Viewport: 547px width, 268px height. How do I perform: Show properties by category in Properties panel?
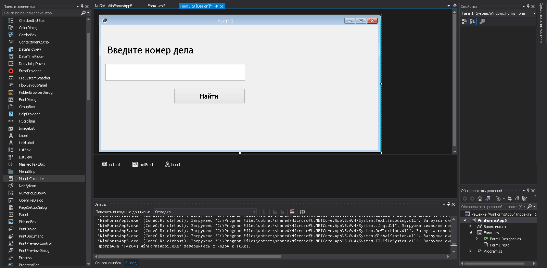[x=465, y=21]
